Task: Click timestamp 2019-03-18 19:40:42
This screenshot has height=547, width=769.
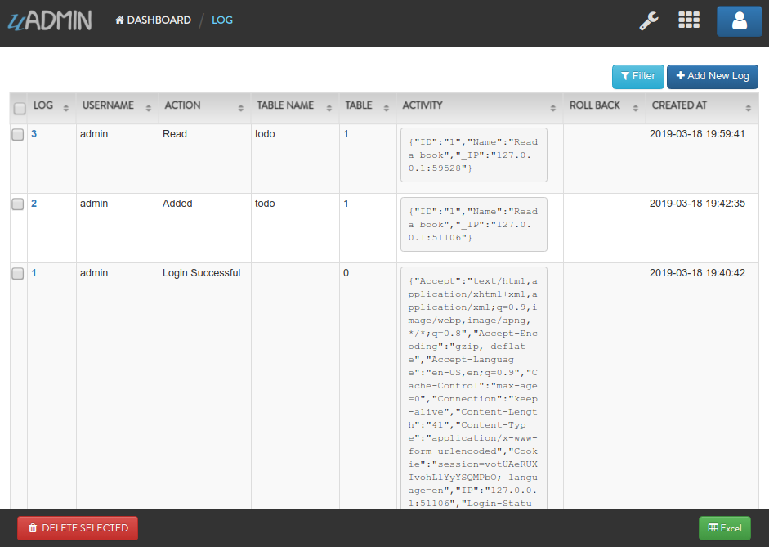Action: 697,273
